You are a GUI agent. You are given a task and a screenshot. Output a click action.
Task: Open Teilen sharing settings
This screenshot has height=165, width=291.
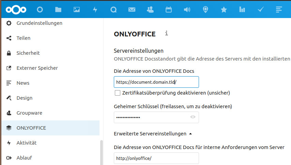tap(23, 38)
